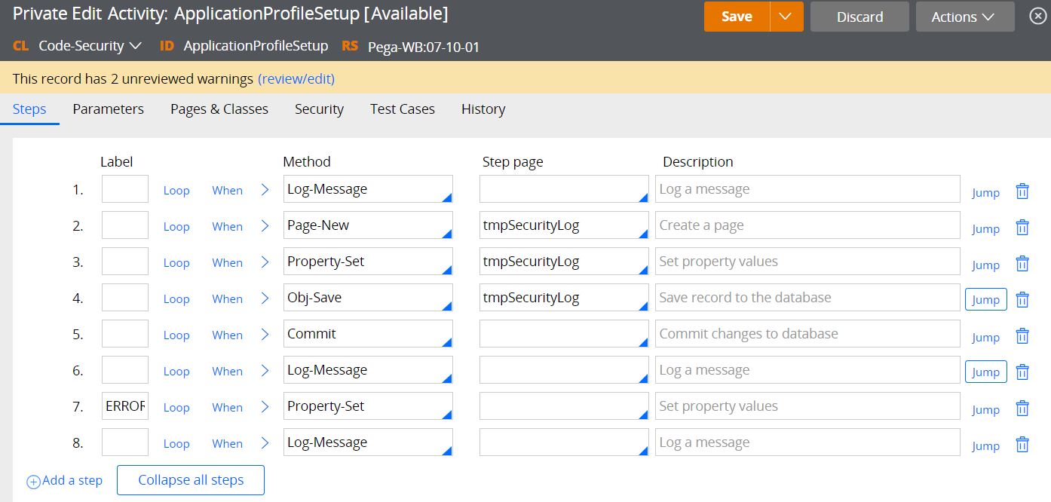Edit step 3 tmpSecurityLog step page

(x=564, y=262)
